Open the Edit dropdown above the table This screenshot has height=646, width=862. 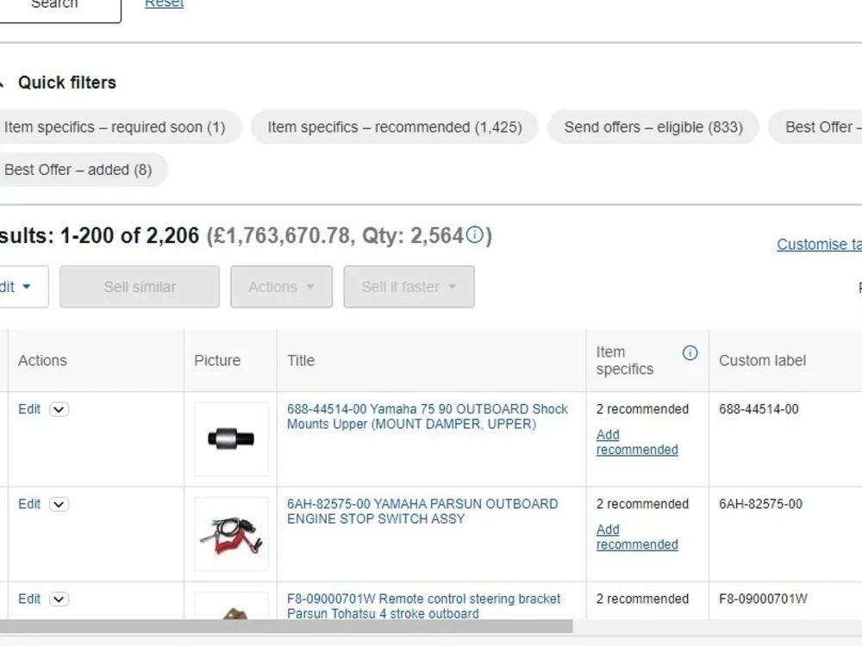pos(23,287)
